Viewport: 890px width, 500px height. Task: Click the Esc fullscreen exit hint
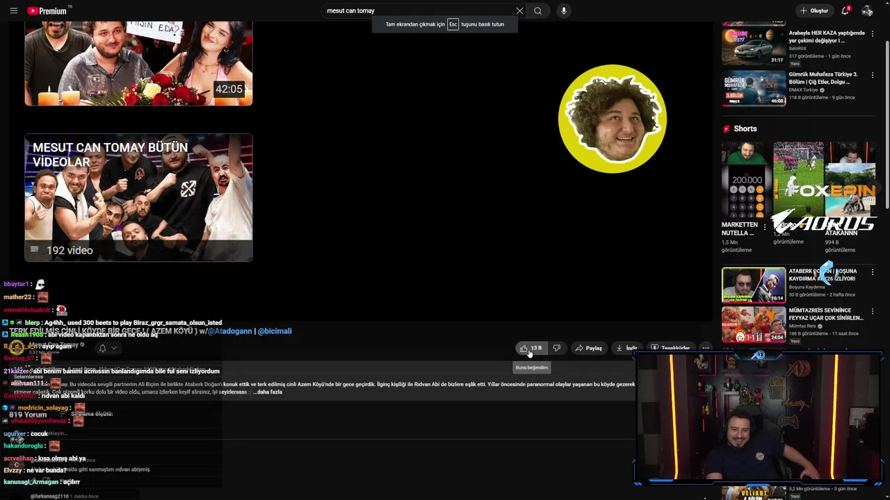coord(453,24)
